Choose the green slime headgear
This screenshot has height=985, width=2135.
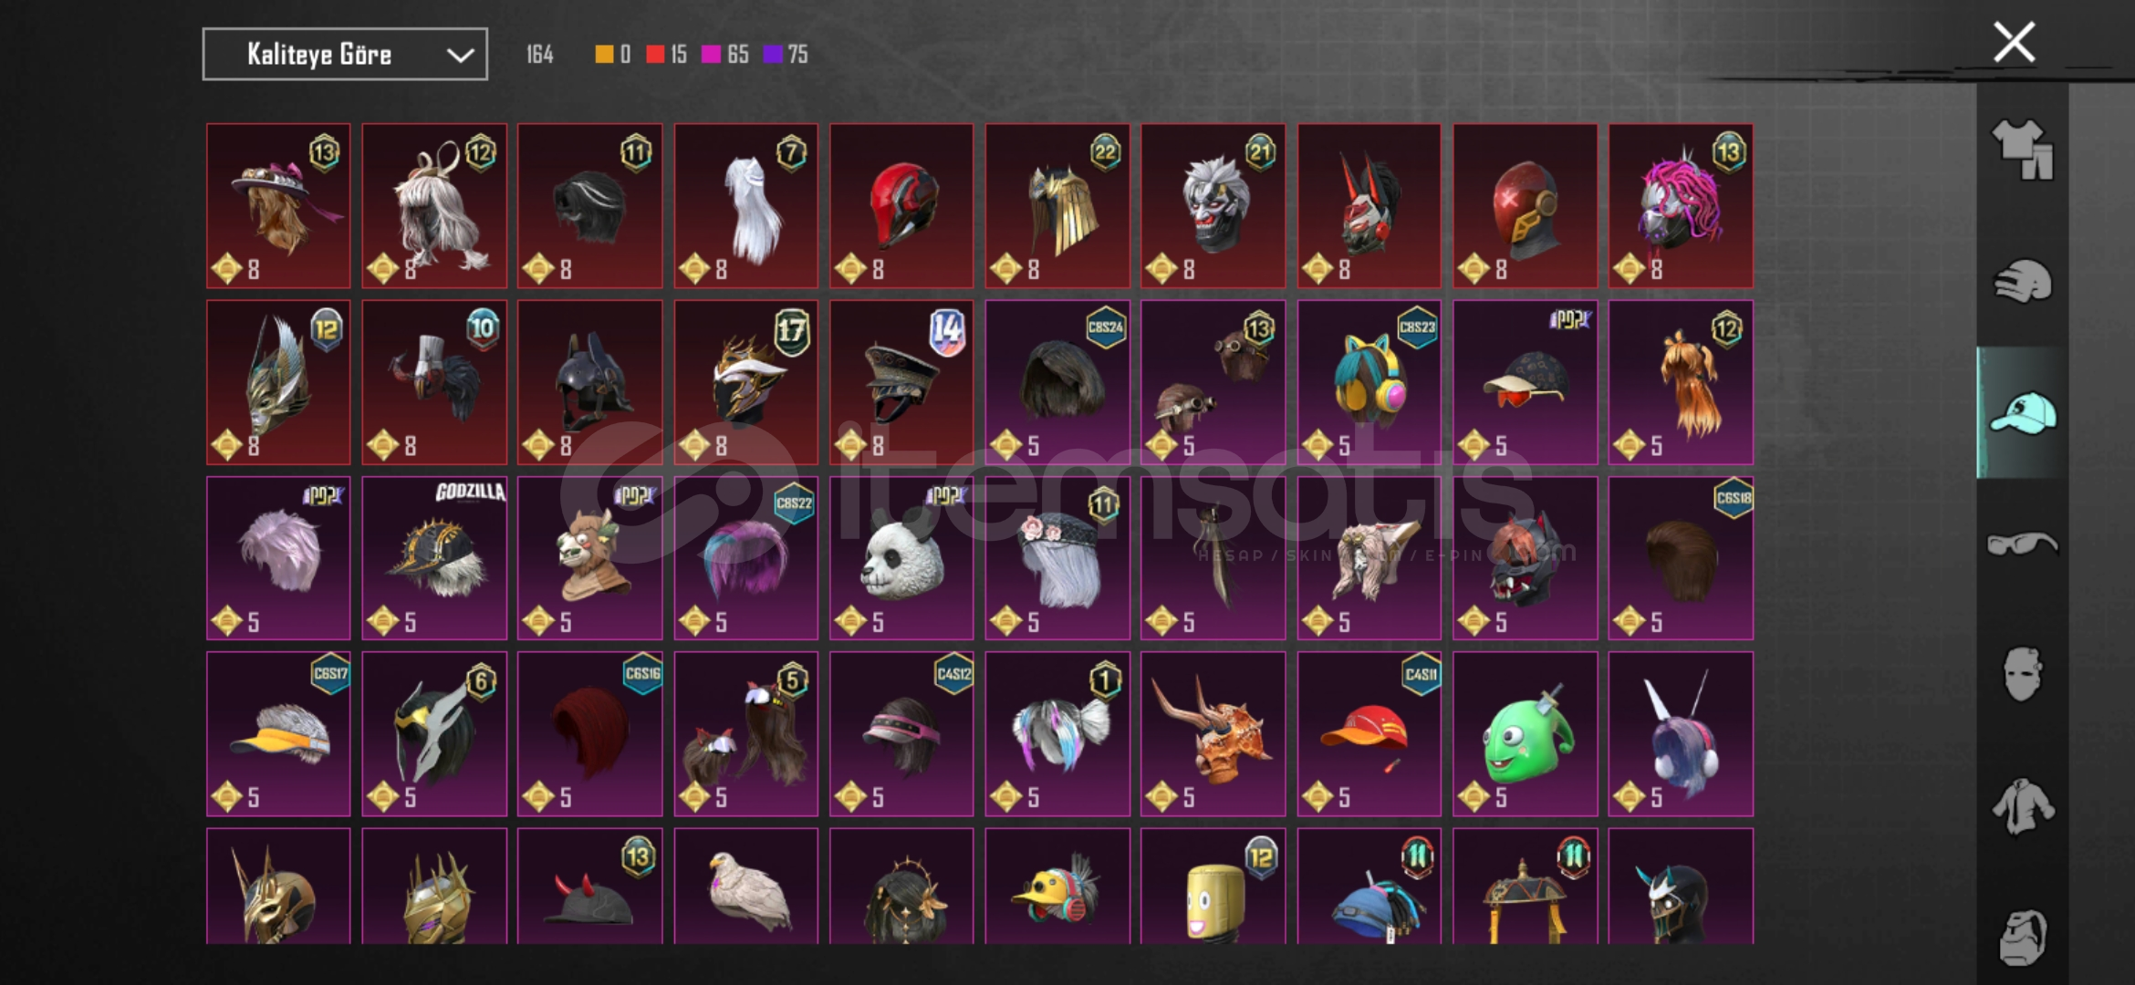coord(1525,734)
